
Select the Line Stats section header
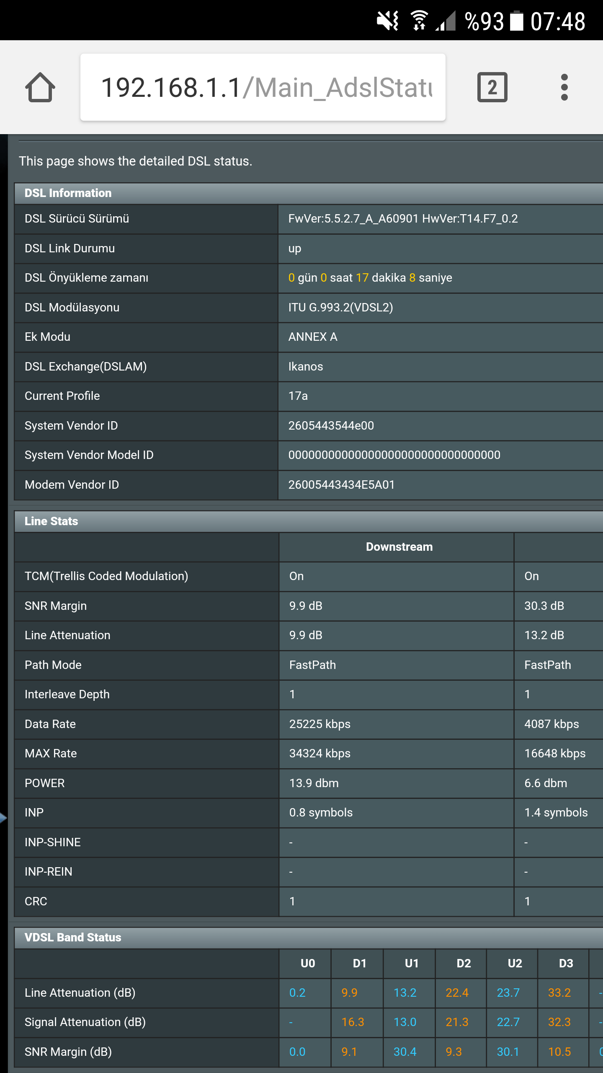[52, 521]
